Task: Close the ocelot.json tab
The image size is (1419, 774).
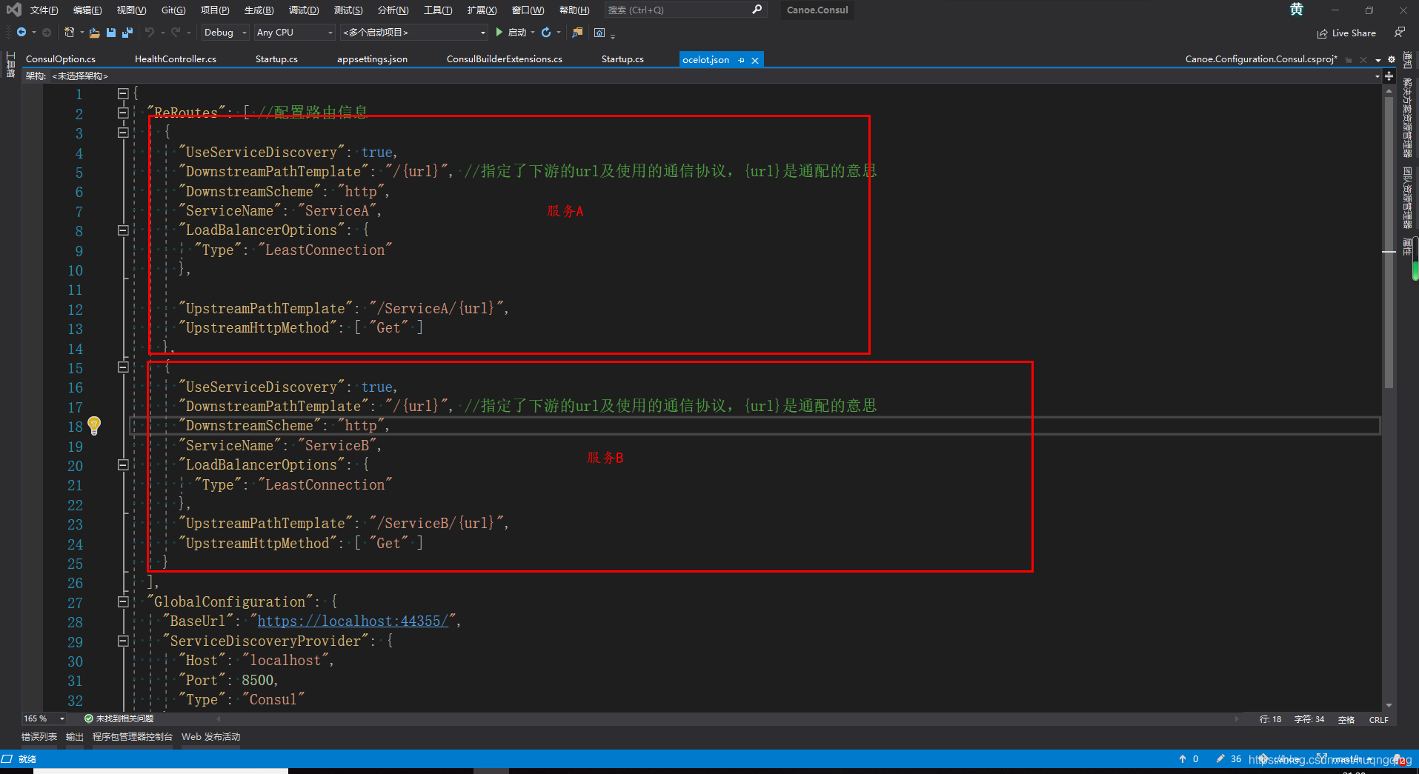Action: (755, 60)
